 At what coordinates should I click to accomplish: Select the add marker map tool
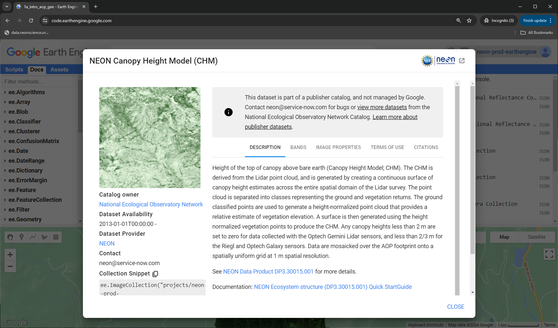(x=22, y=237)
